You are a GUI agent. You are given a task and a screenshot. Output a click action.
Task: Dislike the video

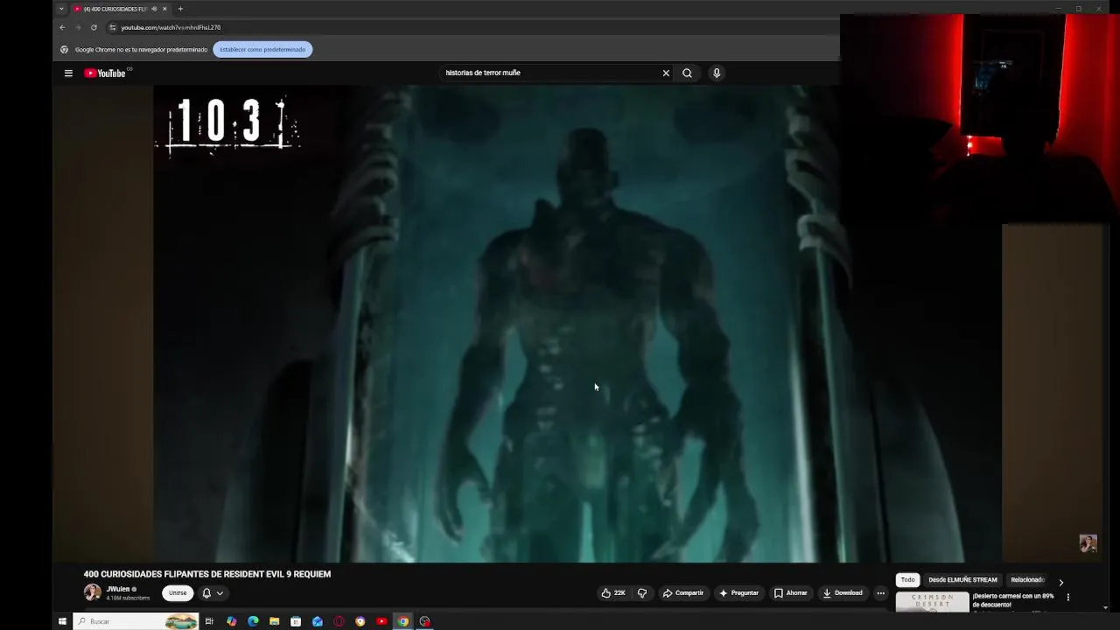pos(642,593)
